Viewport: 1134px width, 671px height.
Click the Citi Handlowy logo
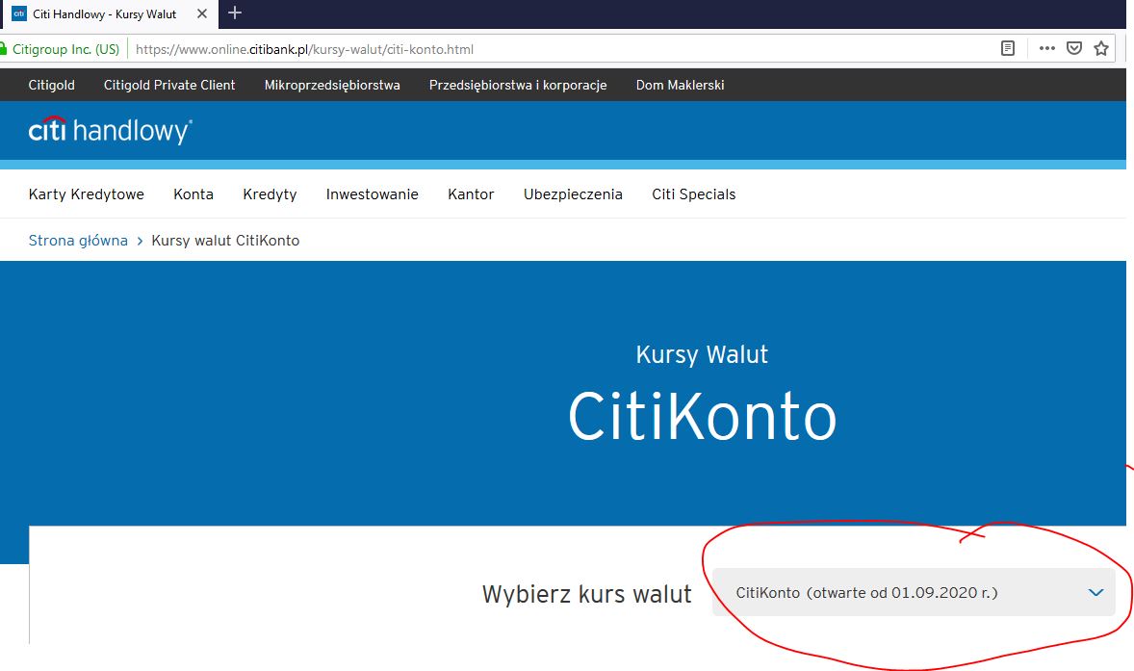110,131
